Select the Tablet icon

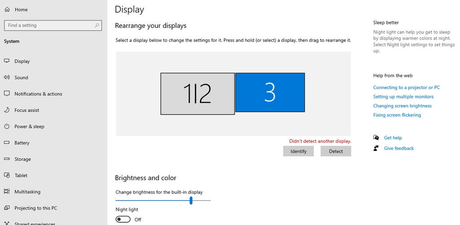(x=7, y=175)
